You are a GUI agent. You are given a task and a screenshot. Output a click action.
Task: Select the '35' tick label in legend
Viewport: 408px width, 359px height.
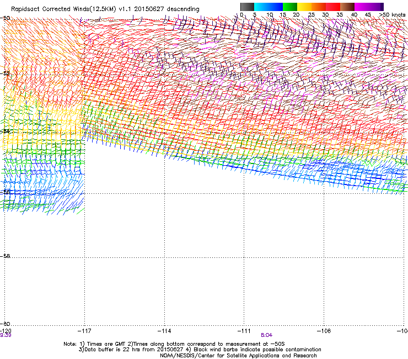coord(340,15)
